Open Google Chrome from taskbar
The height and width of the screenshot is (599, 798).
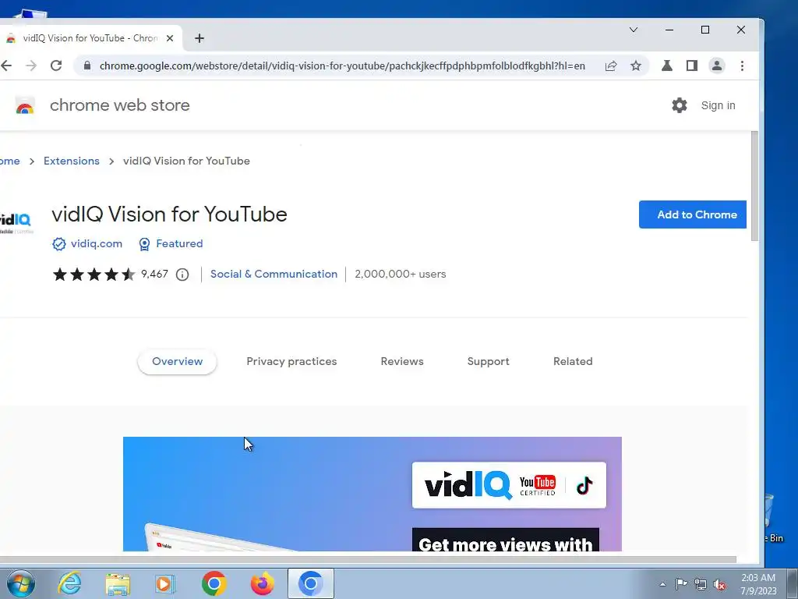[214, 583]
